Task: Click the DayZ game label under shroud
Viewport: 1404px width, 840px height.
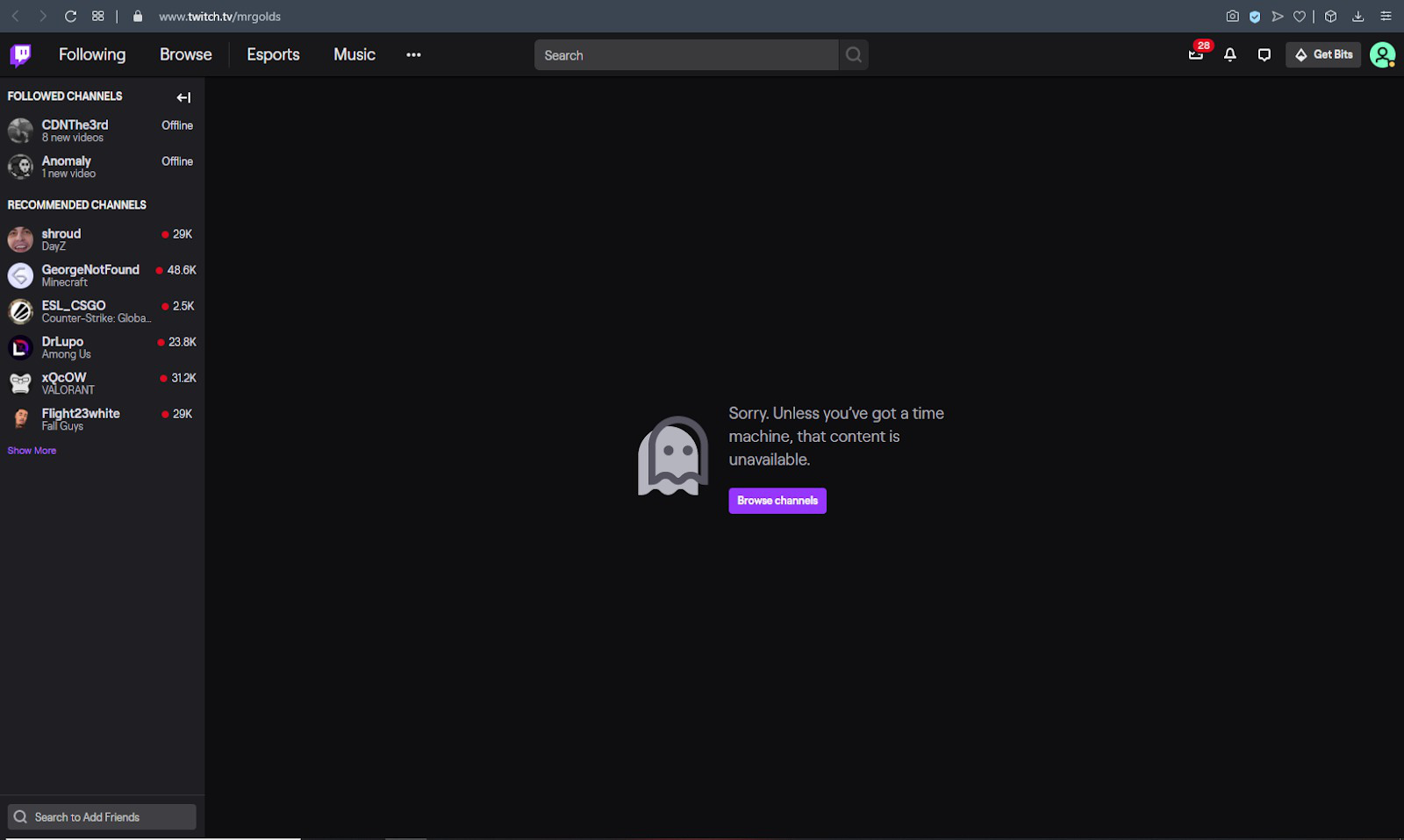Action: click(x=54, y=246)
